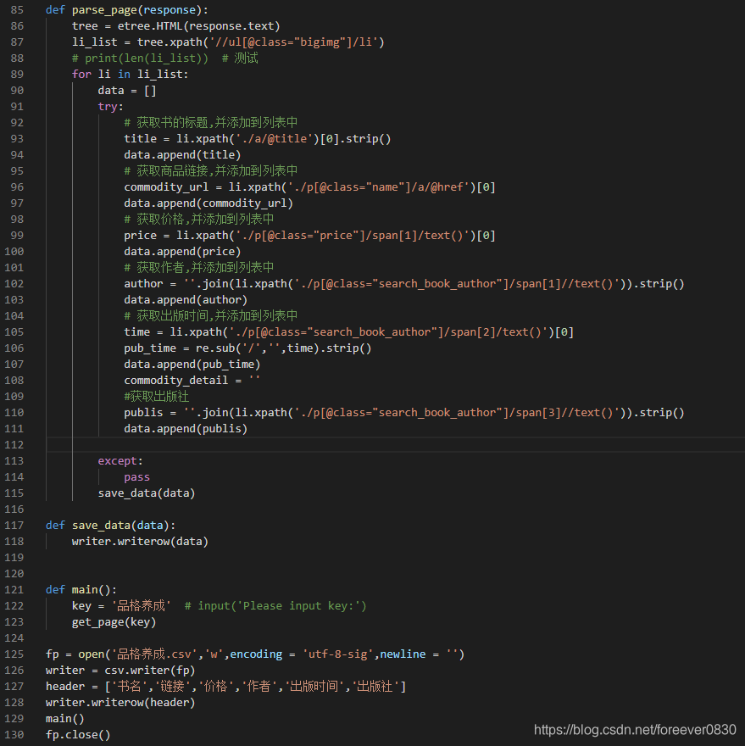Click the author join xpath line
Image resolution: width=745 pixels, height=746 pixels.
tap(404, 284)
